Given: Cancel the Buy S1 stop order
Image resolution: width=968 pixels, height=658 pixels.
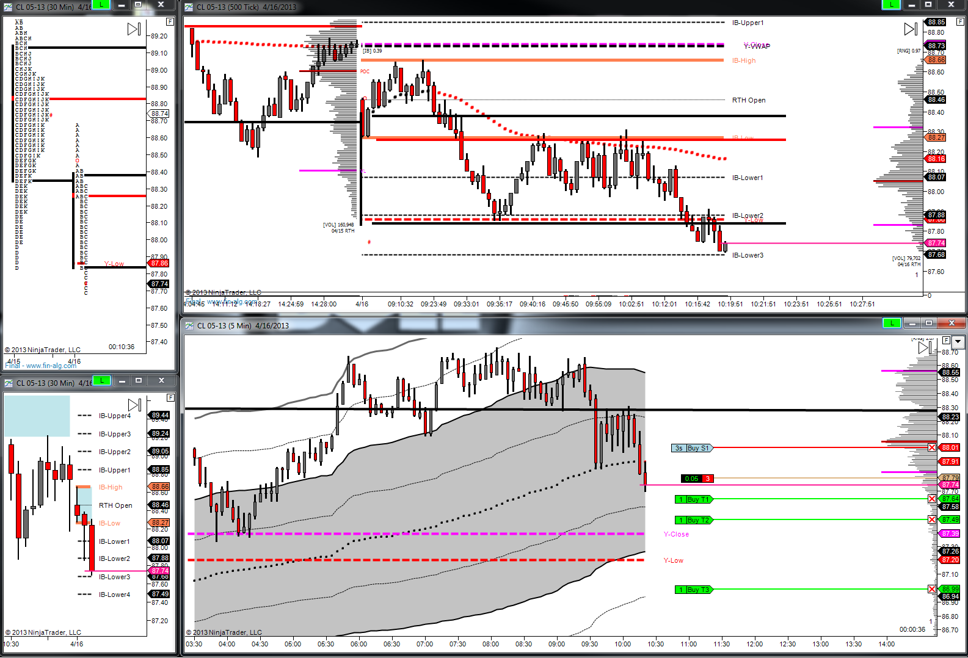Looking at the screenshot, I should point(932,447).
